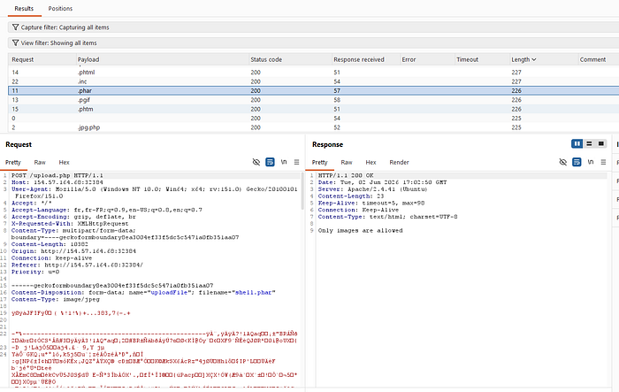
Task: Select request row 14 with .phtml payload
Action: point(313,73)
